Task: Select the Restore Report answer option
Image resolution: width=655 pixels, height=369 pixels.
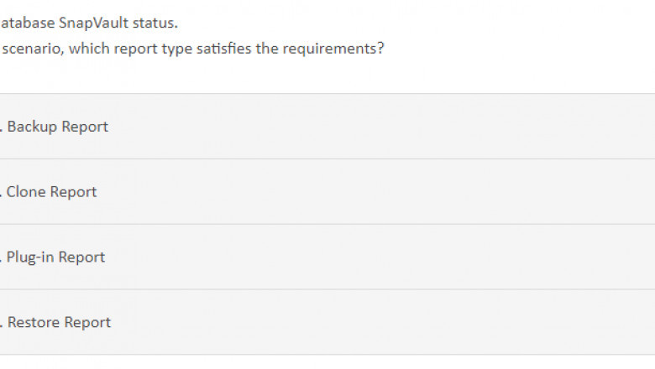Action: coord(327,323)
